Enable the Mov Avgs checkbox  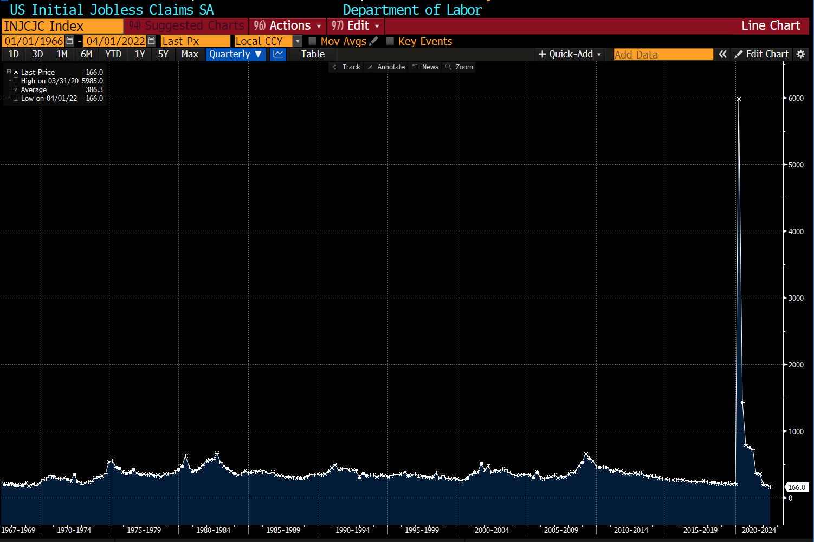tap(313, 41)
